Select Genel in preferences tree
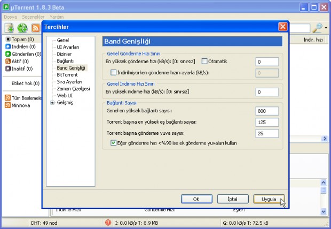Image resolution: width=331 pixels, height=229 pixels. (x=62, y=40)
